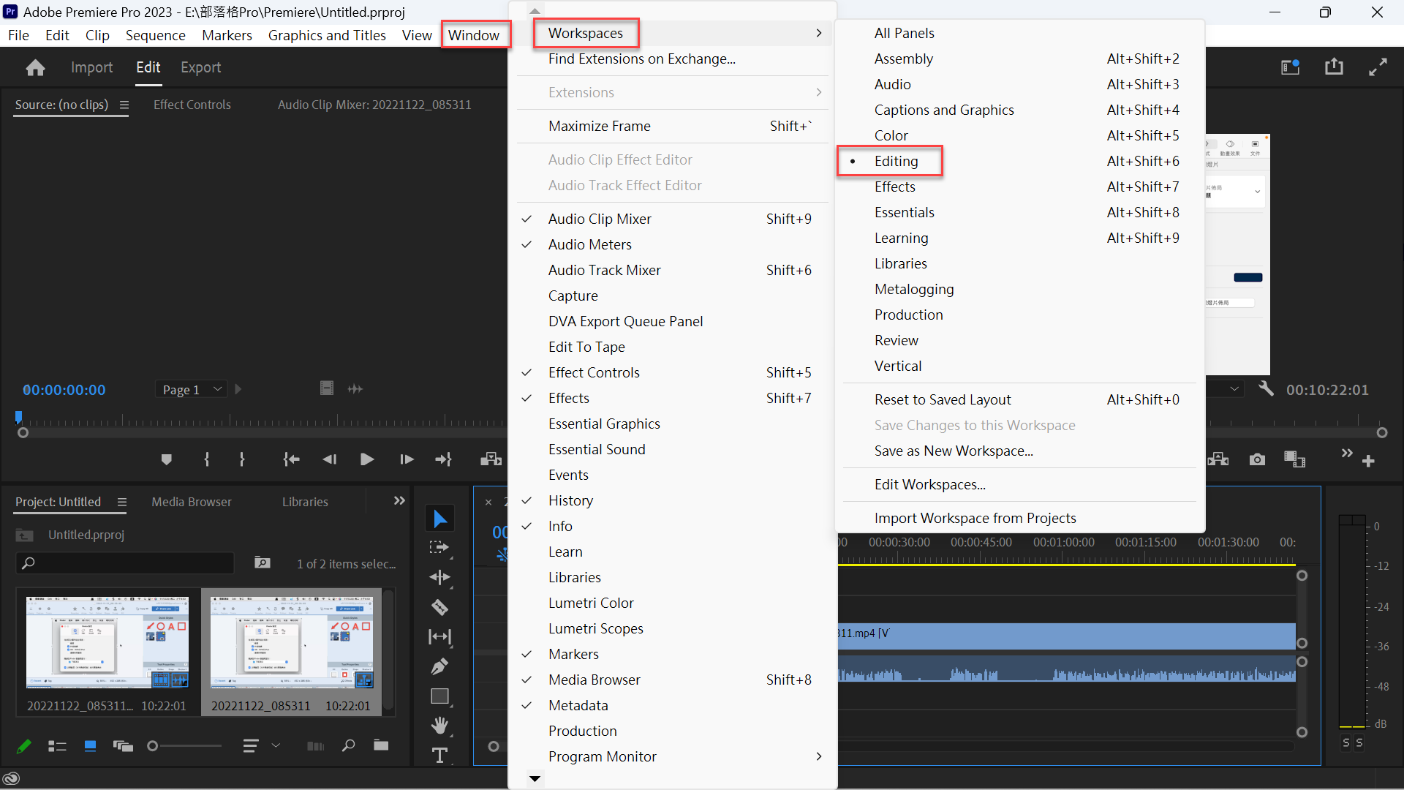The image size is (1404, 790).
Task: Create a new bin folder
Action: pyautogui.click(x=381, y=745)
